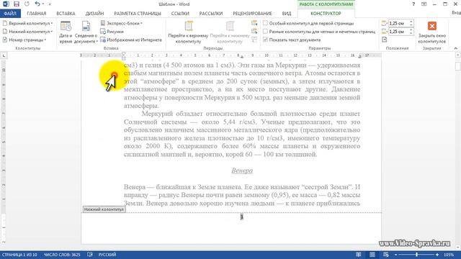Click the tab selector at ruler corner

point(4,55)
